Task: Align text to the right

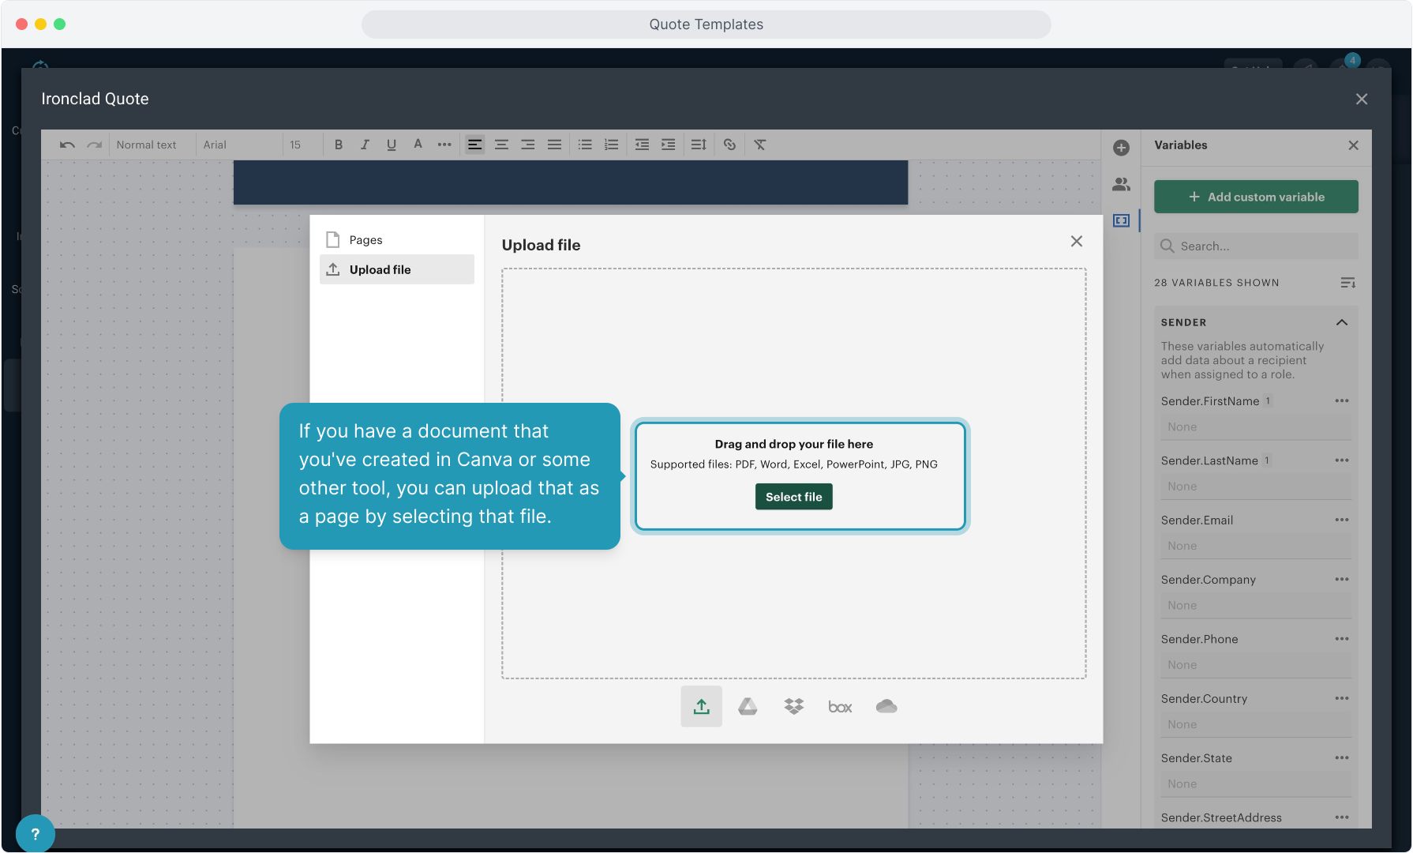Action: (528, 145)
